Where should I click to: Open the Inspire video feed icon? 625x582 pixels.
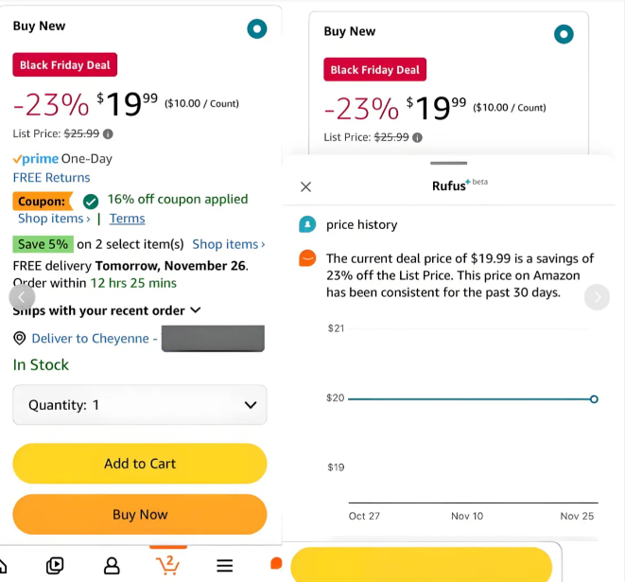[x=55, y=566]
